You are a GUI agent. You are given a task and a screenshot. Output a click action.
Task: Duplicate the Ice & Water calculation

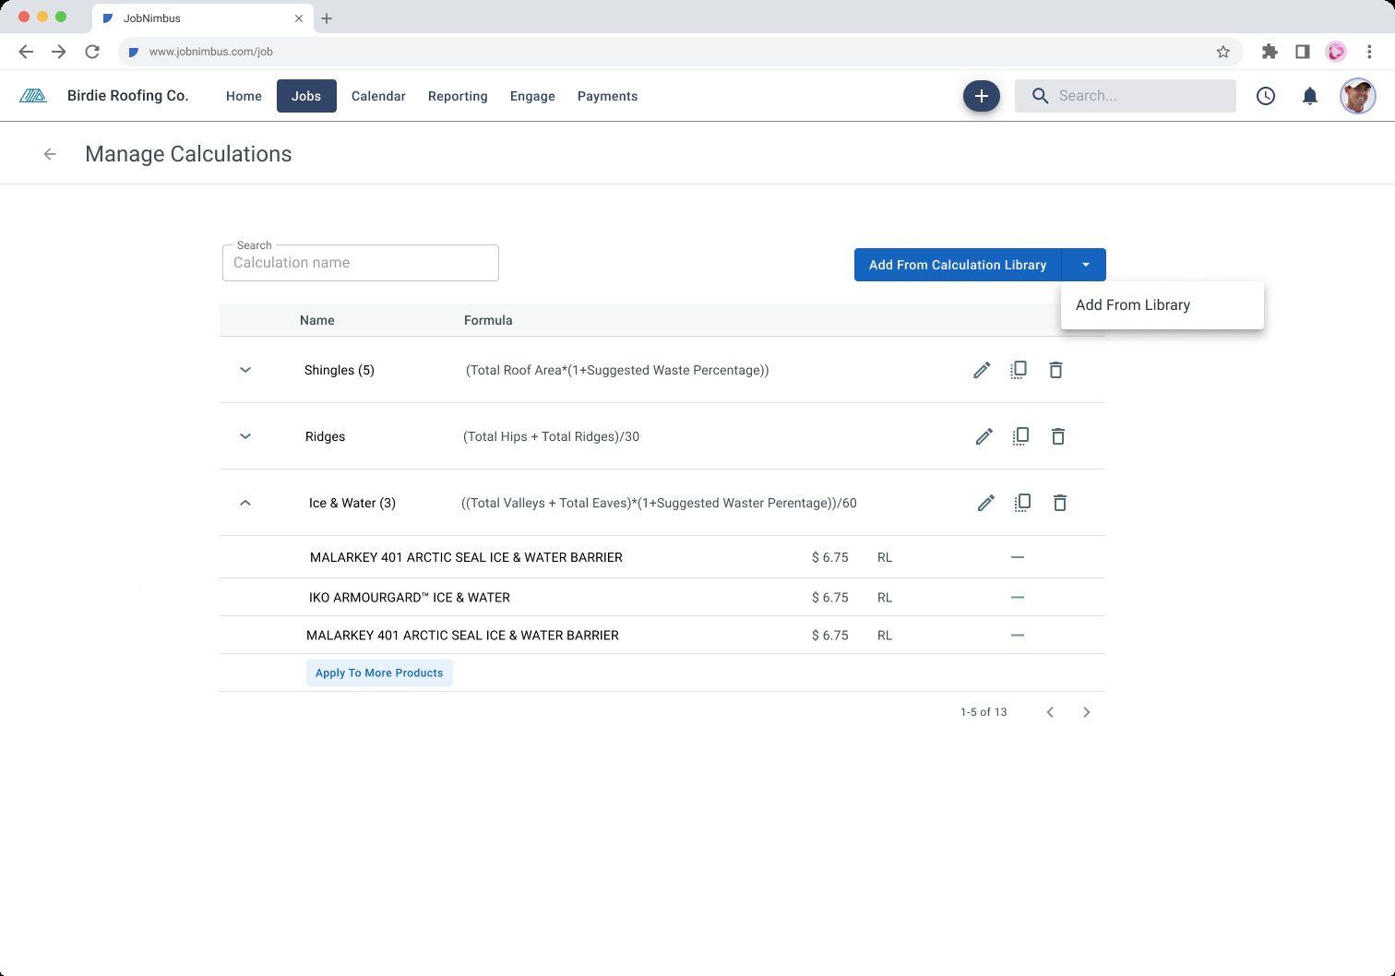pos(1022,503)
